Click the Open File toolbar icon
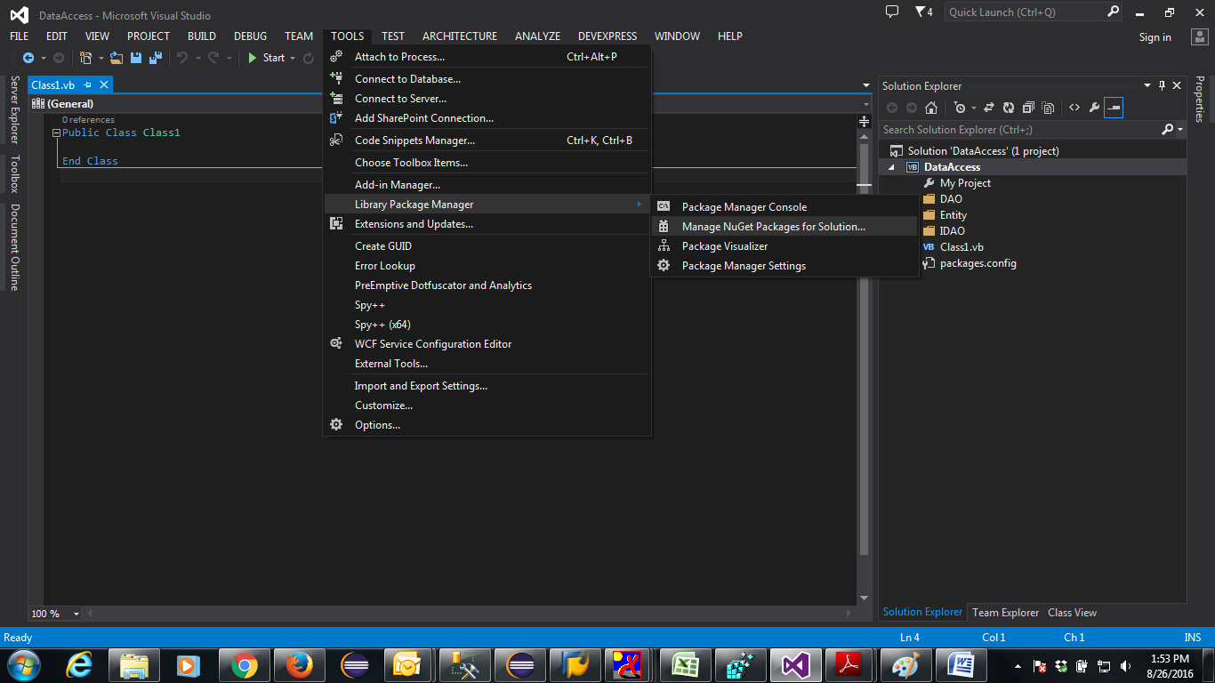The height and width of the screenshot is (683, 1215). 117,57
